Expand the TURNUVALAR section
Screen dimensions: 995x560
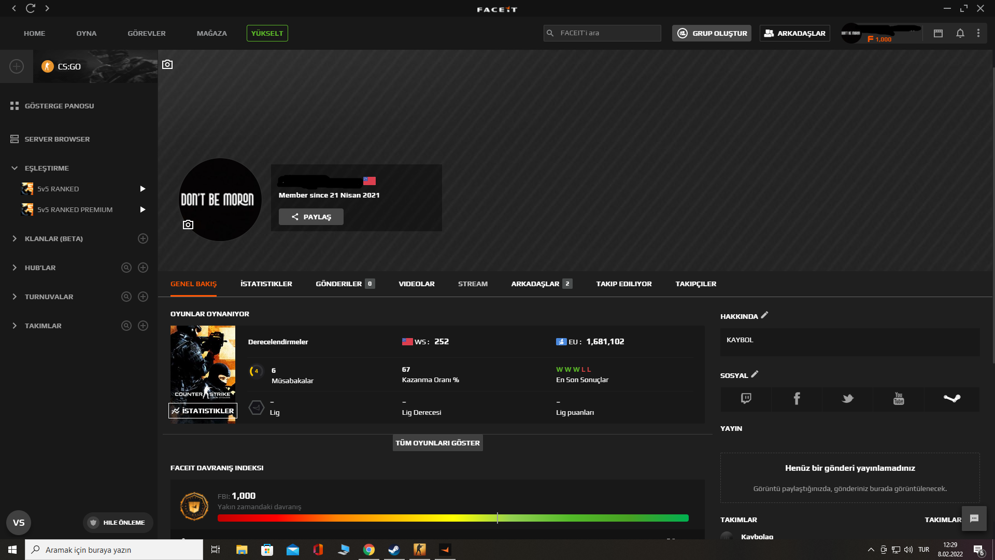tap(15, 297)
